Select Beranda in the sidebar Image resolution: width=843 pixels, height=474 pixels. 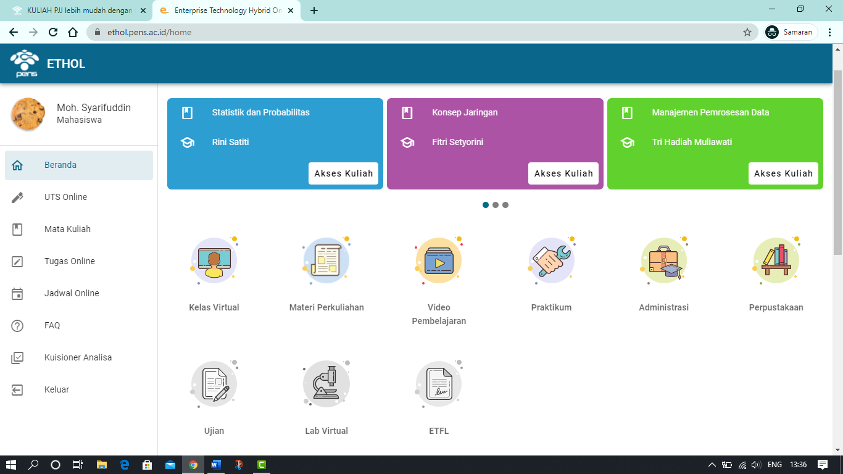[61, 165]
